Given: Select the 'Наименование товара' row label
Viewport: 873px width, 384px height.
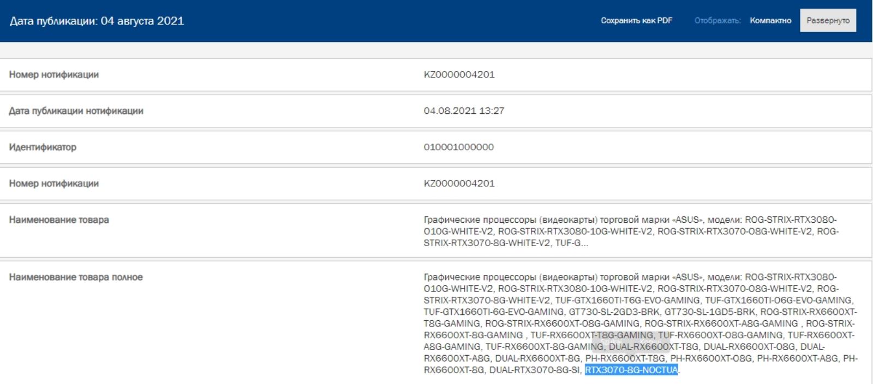Looking at the screenshot, I should [59, 220].
